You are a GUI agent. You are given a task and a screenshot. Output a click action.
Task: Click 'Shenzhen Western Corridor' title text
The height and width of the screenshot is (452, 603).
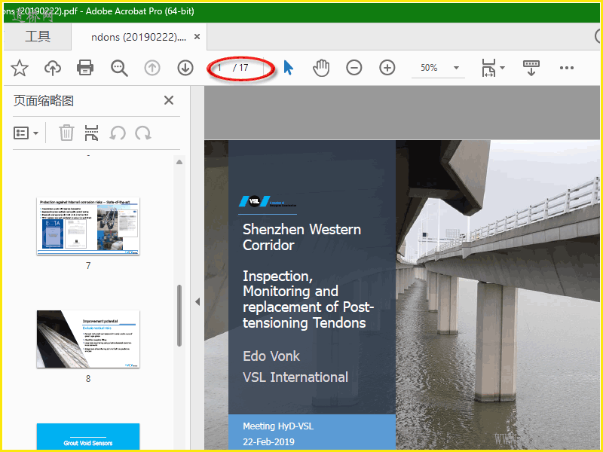[301, 237]
